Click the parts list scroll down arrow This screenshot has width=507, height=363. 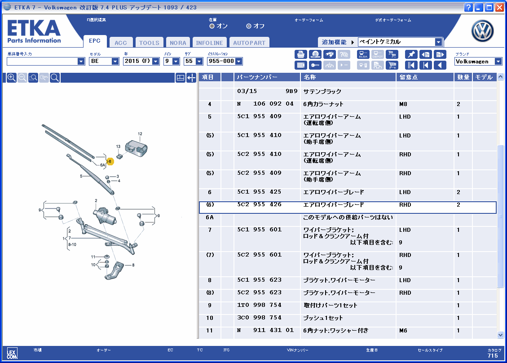501,335
